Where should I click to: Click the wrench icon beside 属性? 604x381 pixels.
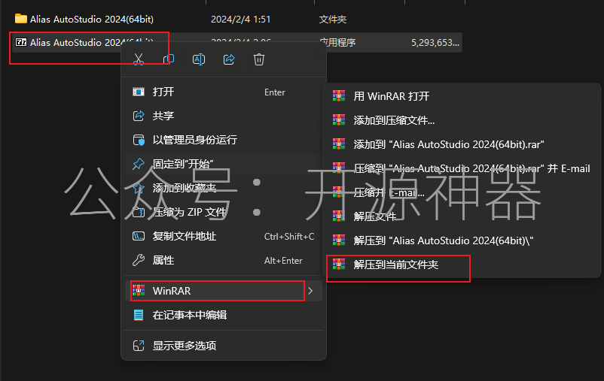(x=139, y=260)
